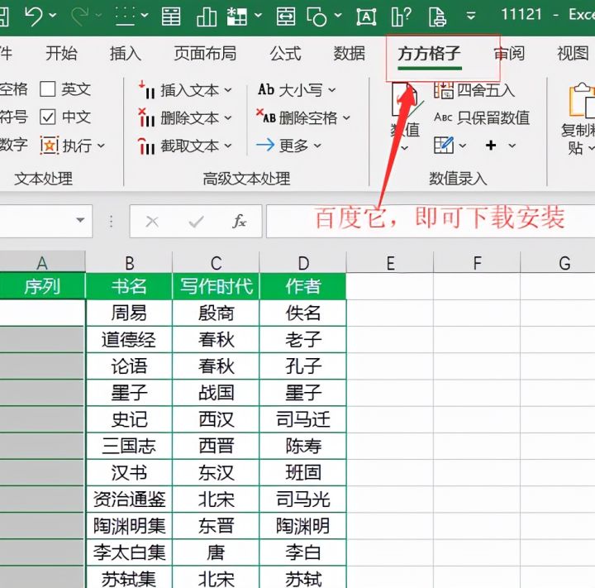Open the table-pencil icon dropdown arrow
The height and width of the screenshot is (588, 595).
pos(462,146)
